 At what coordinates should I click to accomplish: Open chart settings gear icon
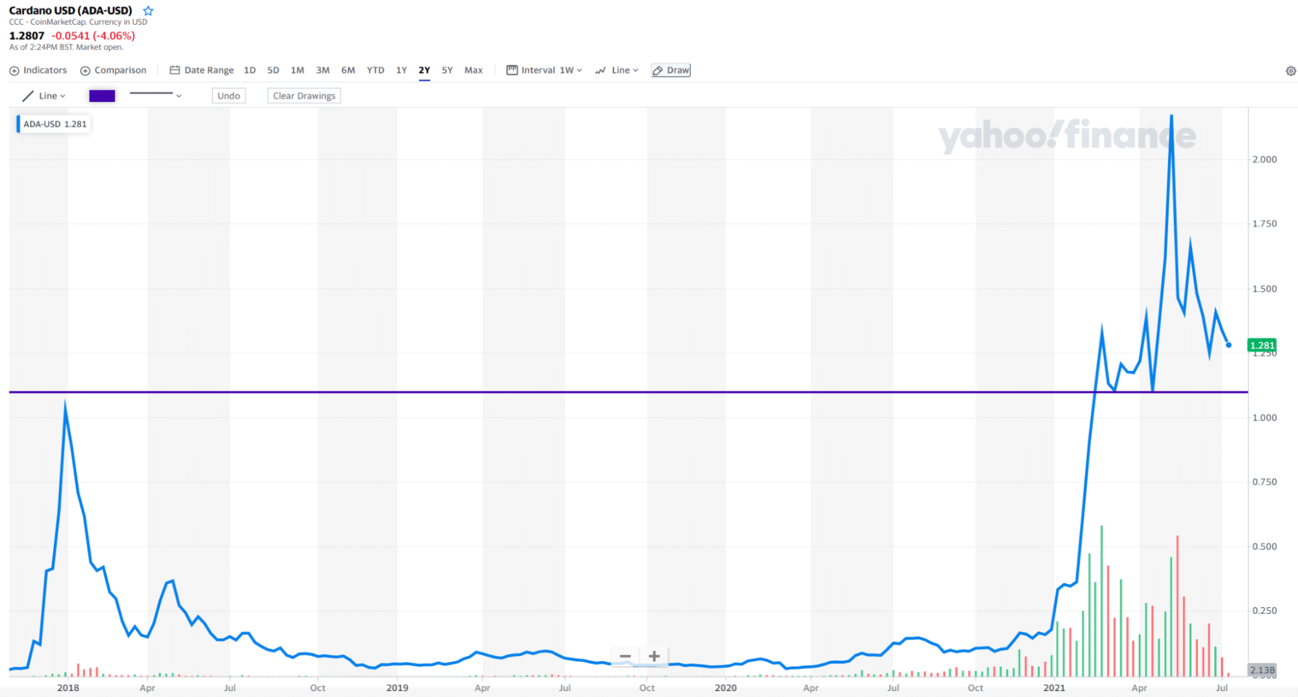click(1291, 71)
